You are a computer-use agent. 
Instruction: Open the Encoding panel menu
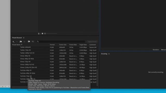tap(109, 54)
